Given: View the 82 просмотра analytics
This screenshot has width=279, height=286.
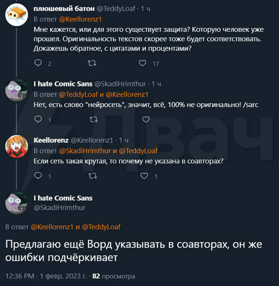Looking at the screenshot, I should 114,276.
